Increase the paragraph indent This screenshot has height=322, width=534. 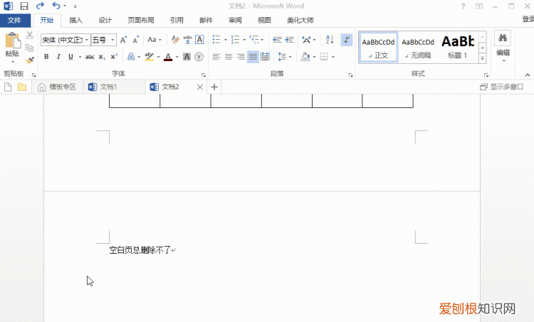290,40
